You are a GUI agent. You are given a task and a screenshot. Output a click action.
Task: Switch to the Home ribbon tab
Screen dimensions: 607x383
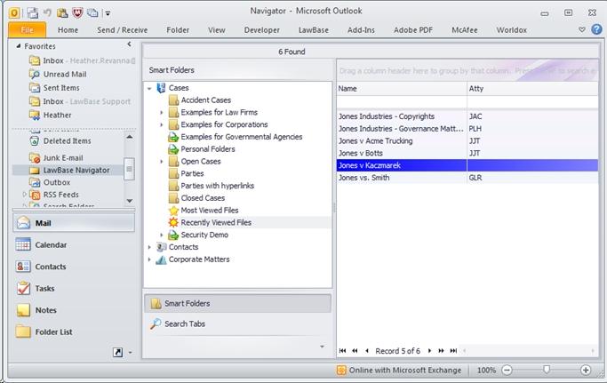68,30
